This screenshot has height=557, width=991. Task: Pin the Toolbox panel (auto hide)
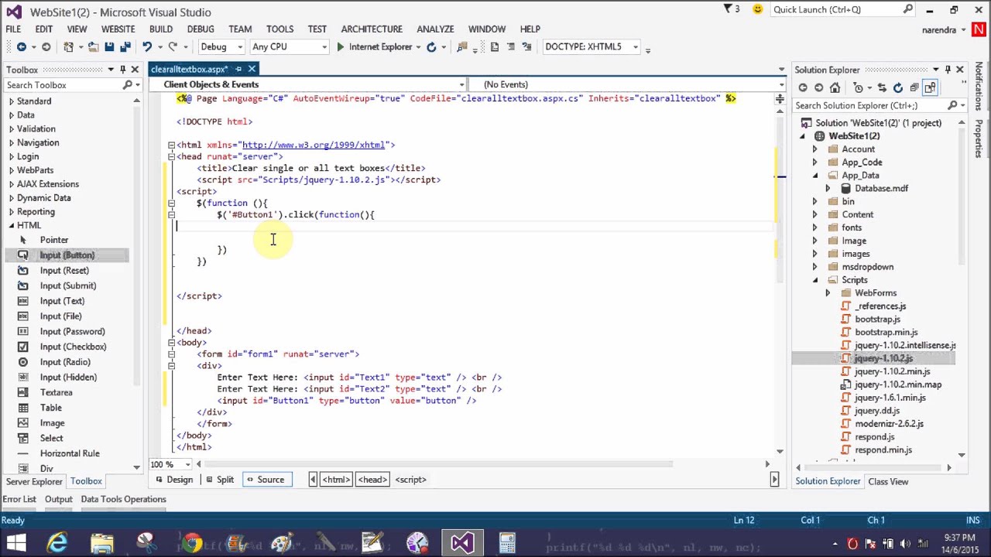pyautogui.click(x=122, y=70)
